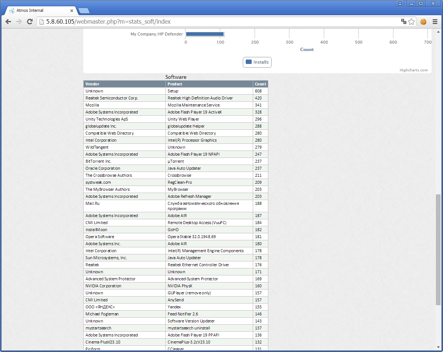Screen dimensions: 443x352
Task: Click the 'Sun Microsystems, Inc.' cell
Action: point(125,258)
